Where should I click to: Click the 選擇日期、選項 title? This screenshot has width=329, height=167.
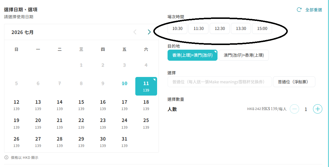(x=21, y=10)
